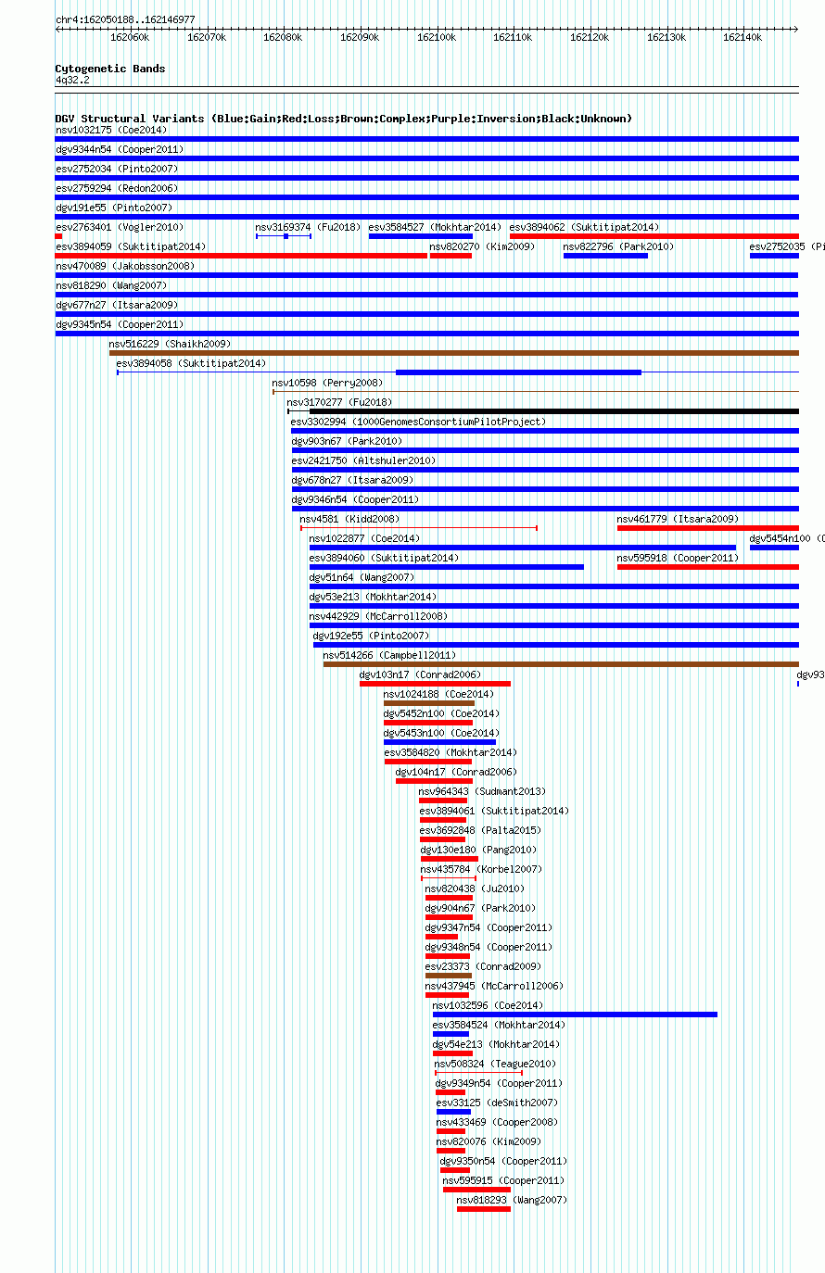
Task: Select dgv130e180 (Pang2010) label
Action: click(x=479, y=850)
